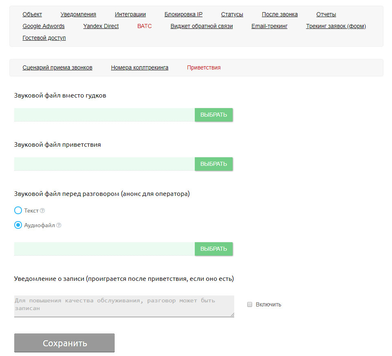The width and height of the screenshot is (392, 356).
Task: Open Сценарий приема звонков subtab
Action: 57,67
